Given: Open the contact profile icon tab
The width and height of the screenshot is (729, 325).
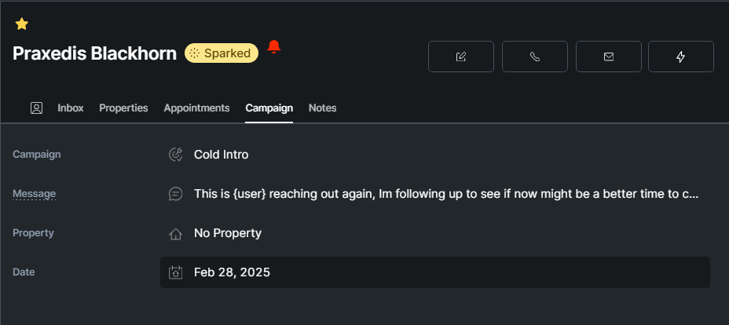Looking at the screenshot, I should (x=36, y=108).
